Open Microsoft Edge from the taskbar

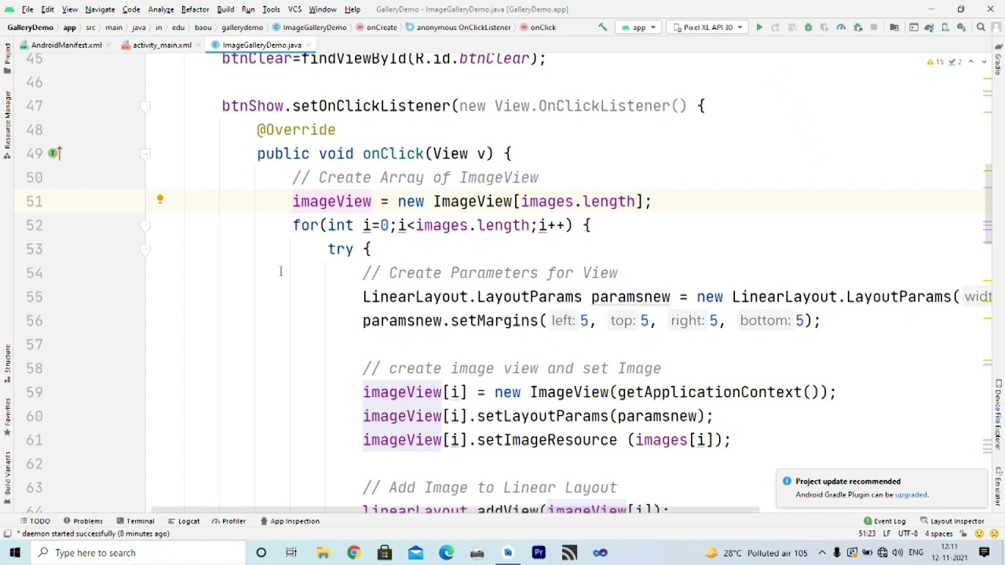(446, 552)
